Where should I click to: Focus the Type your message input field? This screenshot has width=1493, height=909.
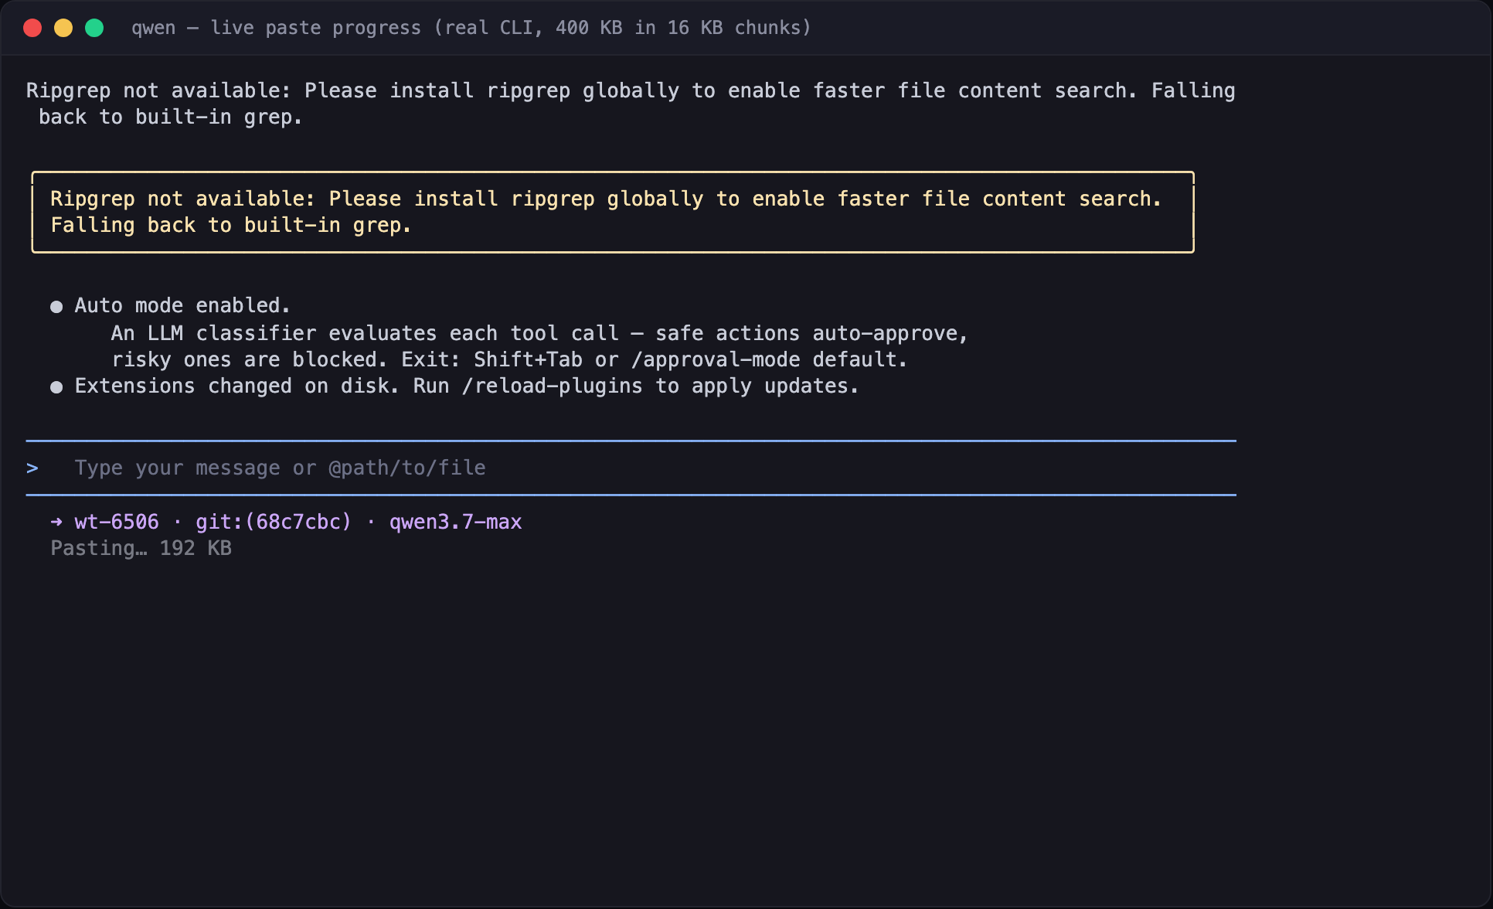(631, 468)
